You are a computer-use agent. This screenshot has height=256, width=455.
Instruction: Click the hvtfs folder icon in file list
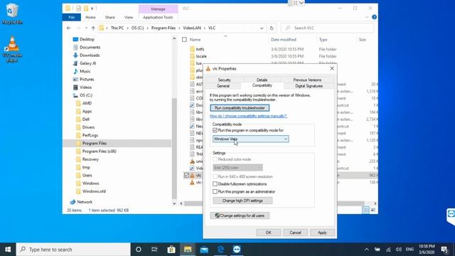(192, 49)
